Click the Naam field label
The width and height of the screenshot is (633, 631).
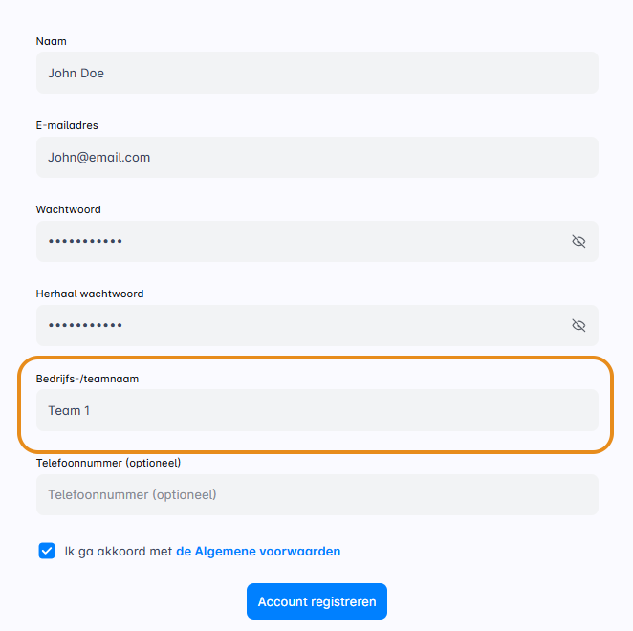point(52,41)
